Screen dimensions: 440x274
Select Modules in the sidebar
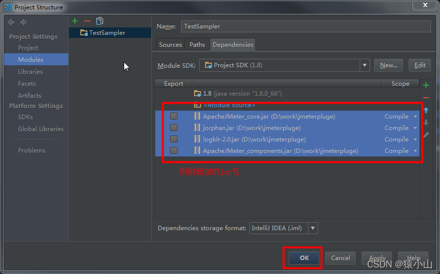[x=36, y=59]
